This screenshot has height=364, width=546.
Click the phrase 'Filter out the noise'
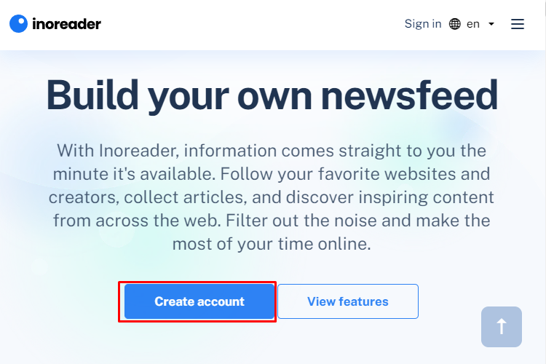(301, 221)
